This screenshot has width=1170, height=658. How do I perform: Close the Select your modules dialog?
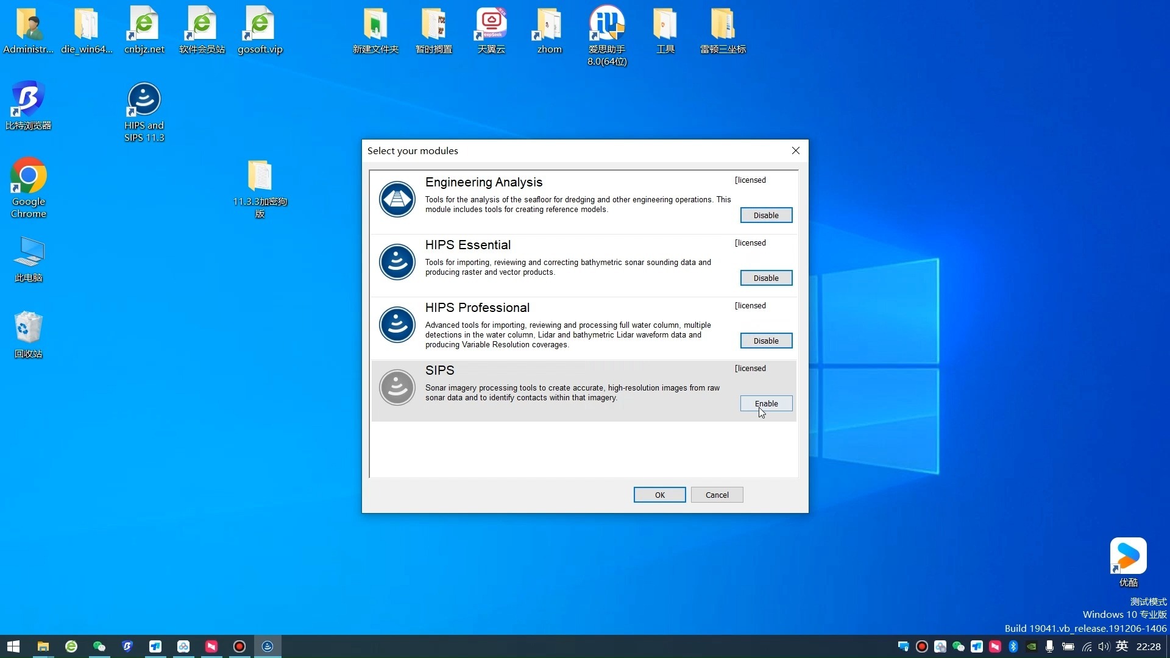click(x=795, y=150)
